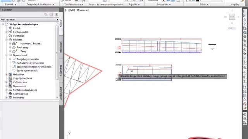This screenshot has height=139, width=248.
Task: Click the [2D drótváz] visual style control
Action: [82, 10]
